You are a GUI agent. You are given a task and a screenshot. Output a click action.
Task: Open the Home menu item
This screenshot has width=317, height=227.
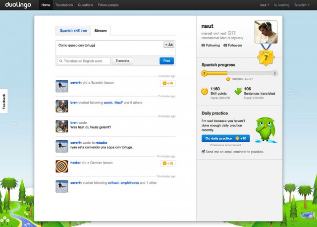pos(46,5)
